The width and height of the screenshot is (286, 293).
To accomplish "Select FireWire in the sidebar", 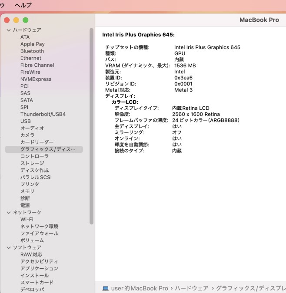I will point(30,72).
